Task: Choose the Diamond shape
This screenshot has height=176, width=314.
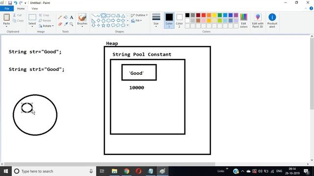Action: click(98, 21)
